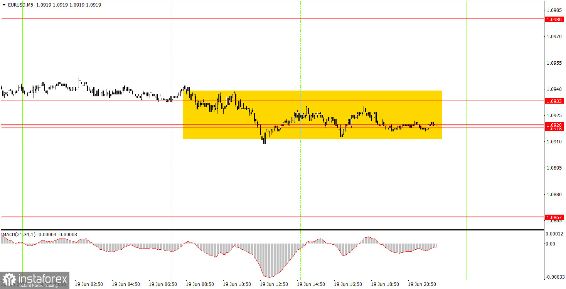Click the red 1.0980 price label

(554, 19)
